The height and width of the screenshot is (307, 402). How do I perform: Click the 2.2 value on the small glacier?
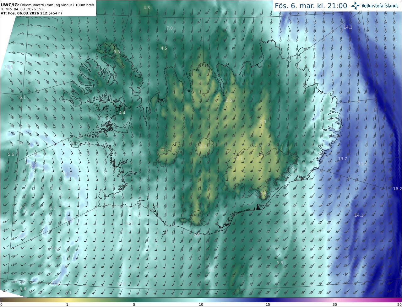click(x=203, y=146)
